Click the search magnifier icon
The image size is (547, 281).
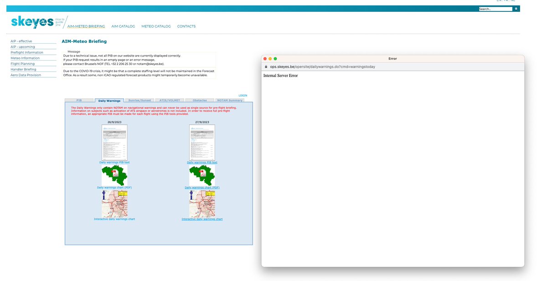click(x=516, y=9)
